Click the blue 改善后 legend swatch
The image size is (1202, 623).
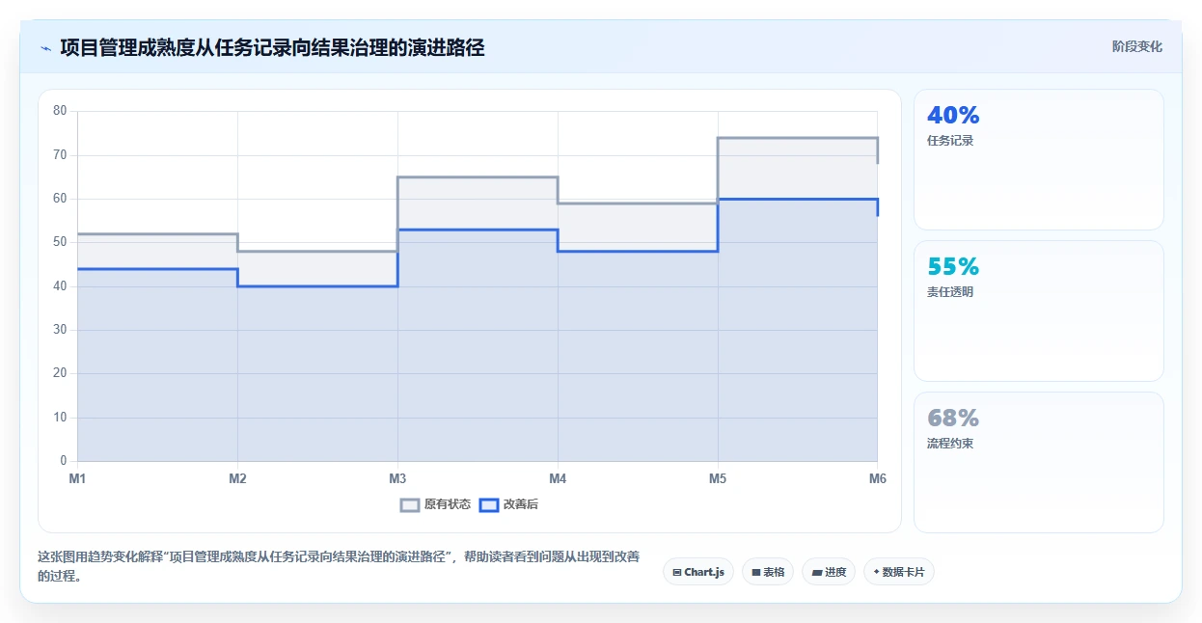point(489,504)
